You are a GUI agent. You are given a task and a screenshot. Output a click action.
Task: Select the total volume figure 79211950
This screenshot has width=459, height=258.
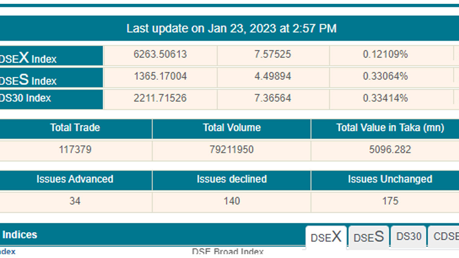231,149
